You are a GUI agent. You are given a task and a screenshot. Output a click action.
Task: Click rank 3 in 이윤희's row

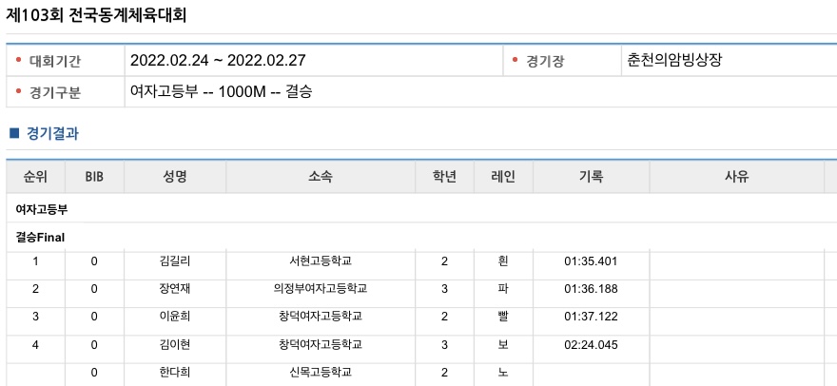pyautogui.click(x=35, y=317)
